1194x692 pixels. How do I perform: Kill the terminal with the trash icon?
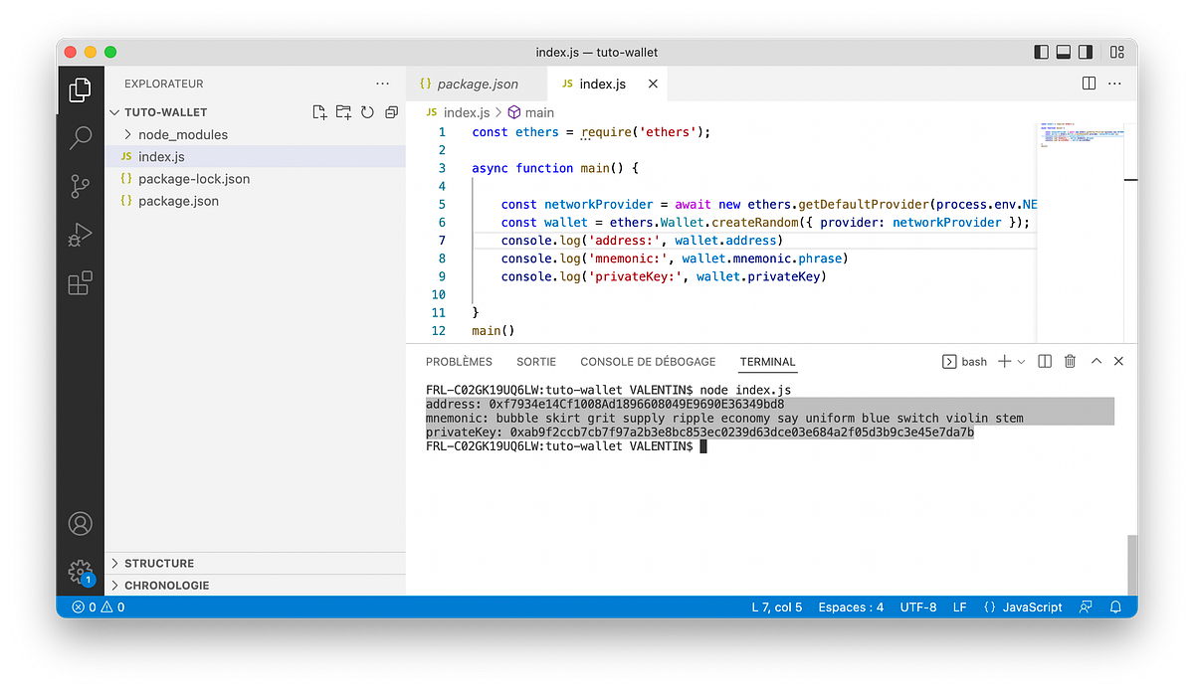1069,361
